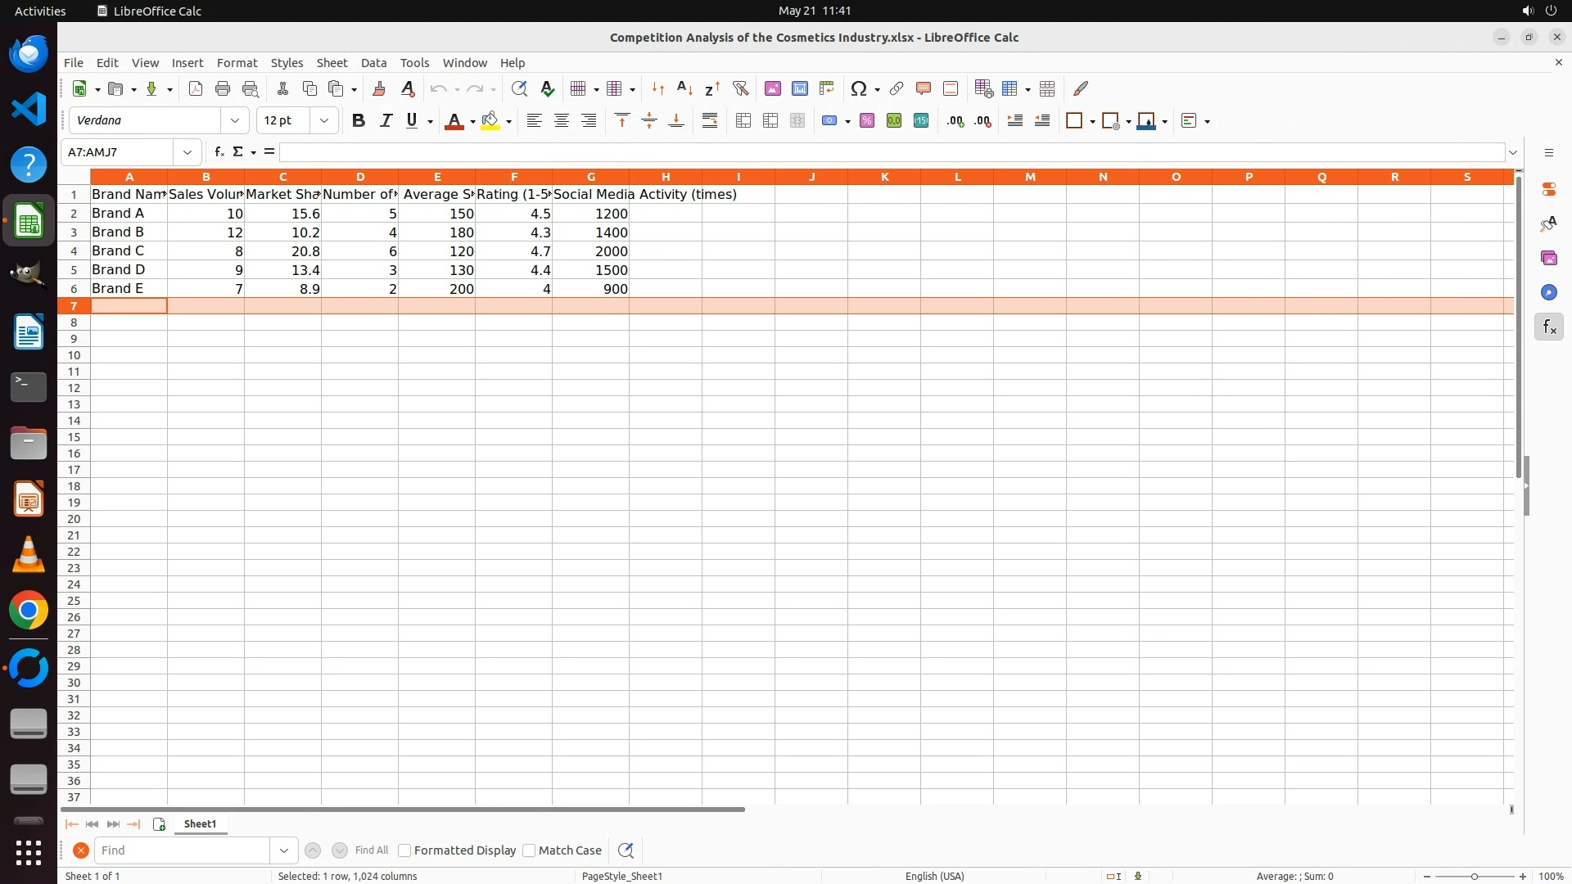Insert a chart from the toolbar
Viewport: 1572px width, 884px height.
(x=800, y=88)
